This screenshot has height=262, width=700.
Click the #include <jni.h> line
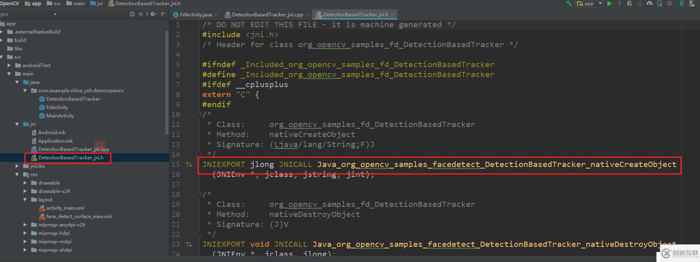tap(240, 35)
